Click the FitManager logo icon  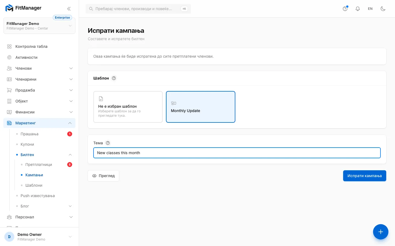(x=9, y=8)
